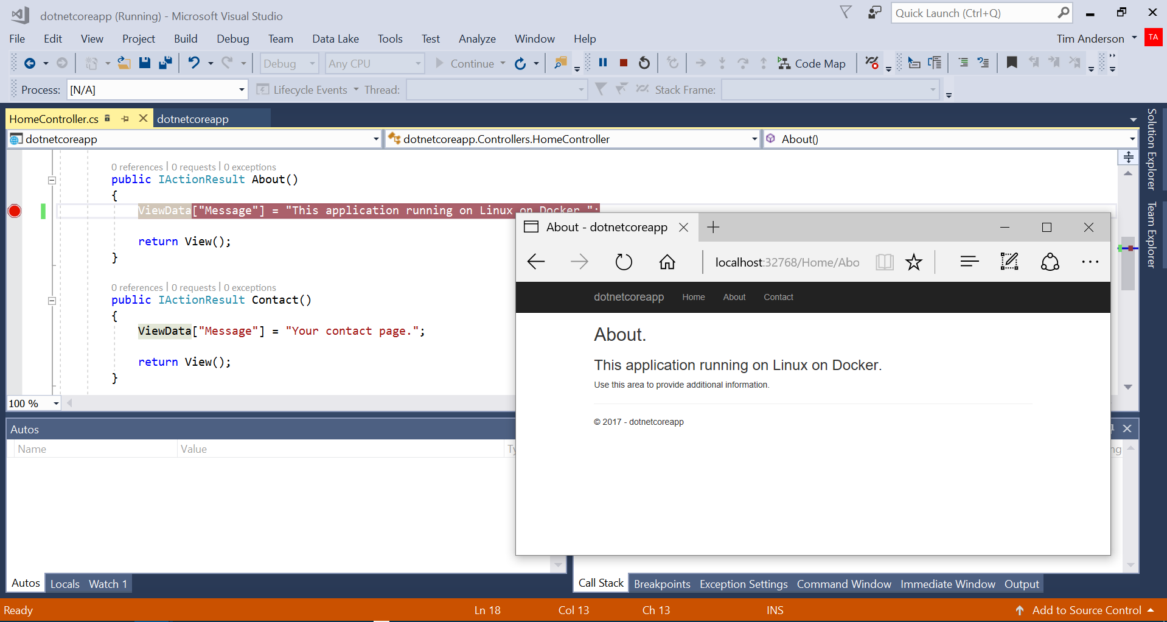
Task: Switch to the Exception Settings tab
Action: pos(744,584)
